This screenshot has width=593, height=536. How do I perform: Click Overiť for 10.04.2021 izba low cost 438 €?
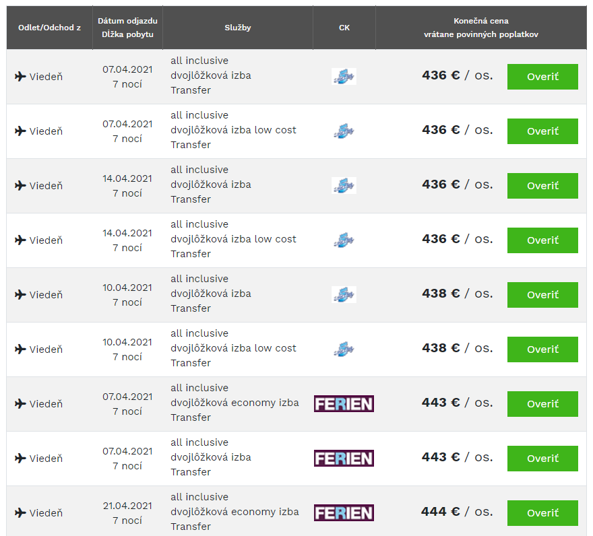click(x=542, y=349)
